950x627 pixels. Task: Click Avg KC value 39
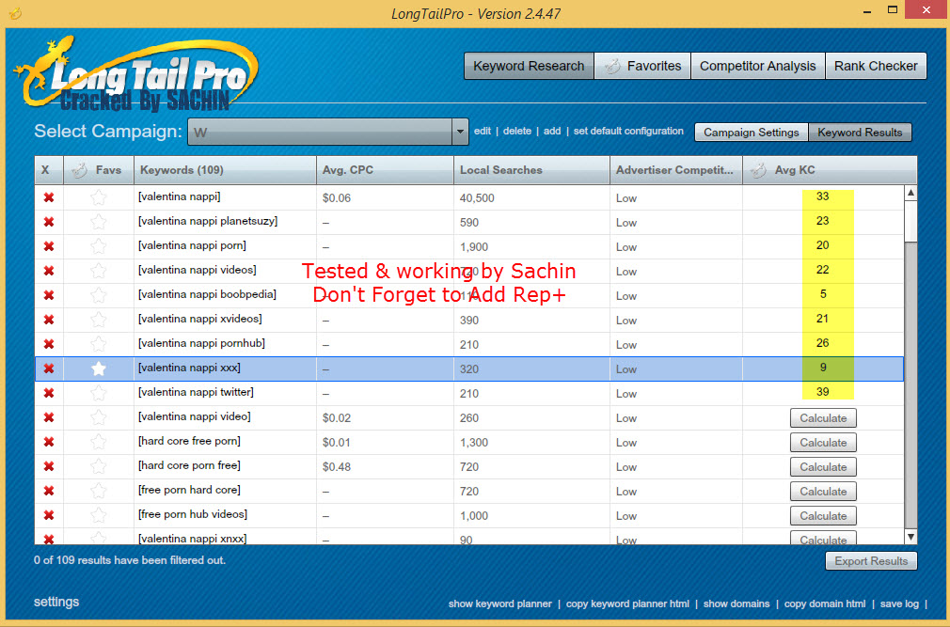pos(822,392)
